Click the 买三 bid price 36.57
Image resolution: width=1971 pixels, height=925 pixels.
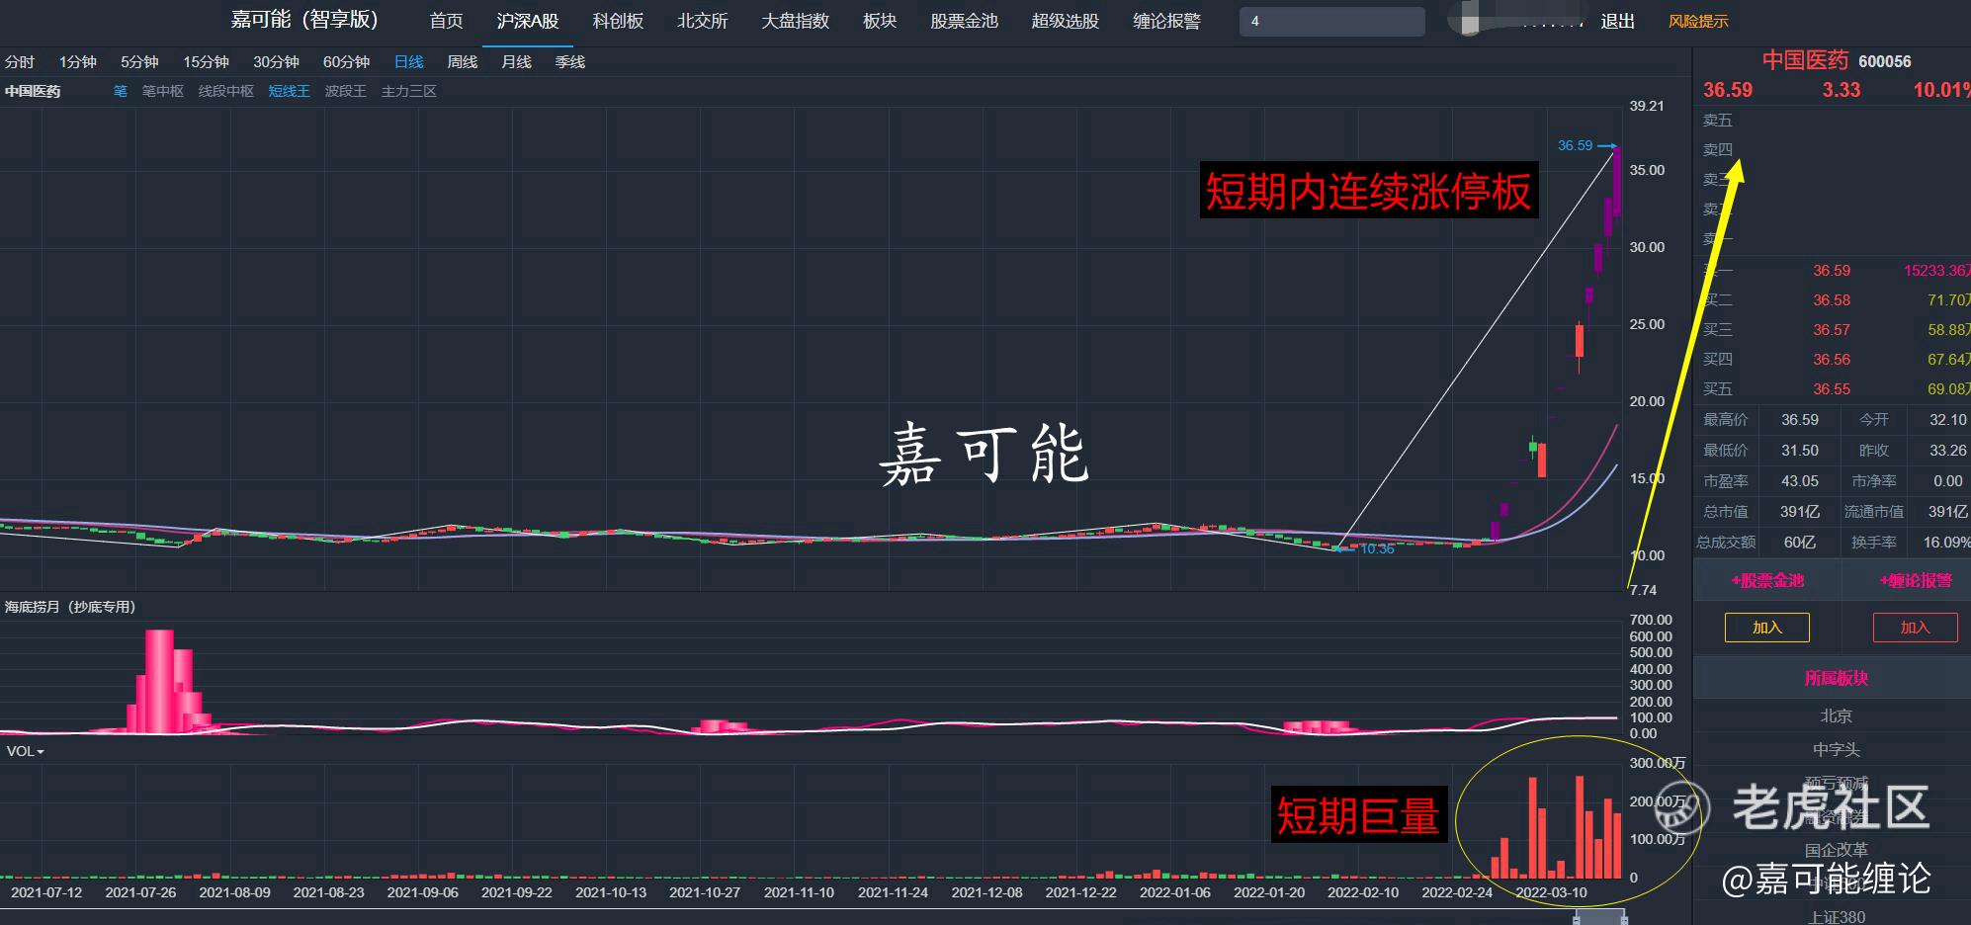(x=1832, y=330)
